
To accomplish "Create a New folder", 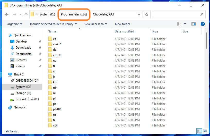I will (x=122, y=24).
